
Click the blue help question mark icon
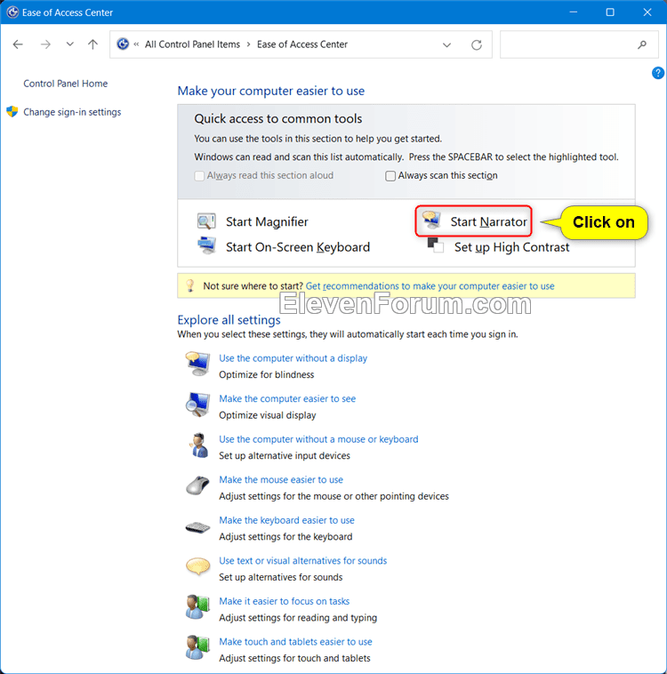pos(657,73)
